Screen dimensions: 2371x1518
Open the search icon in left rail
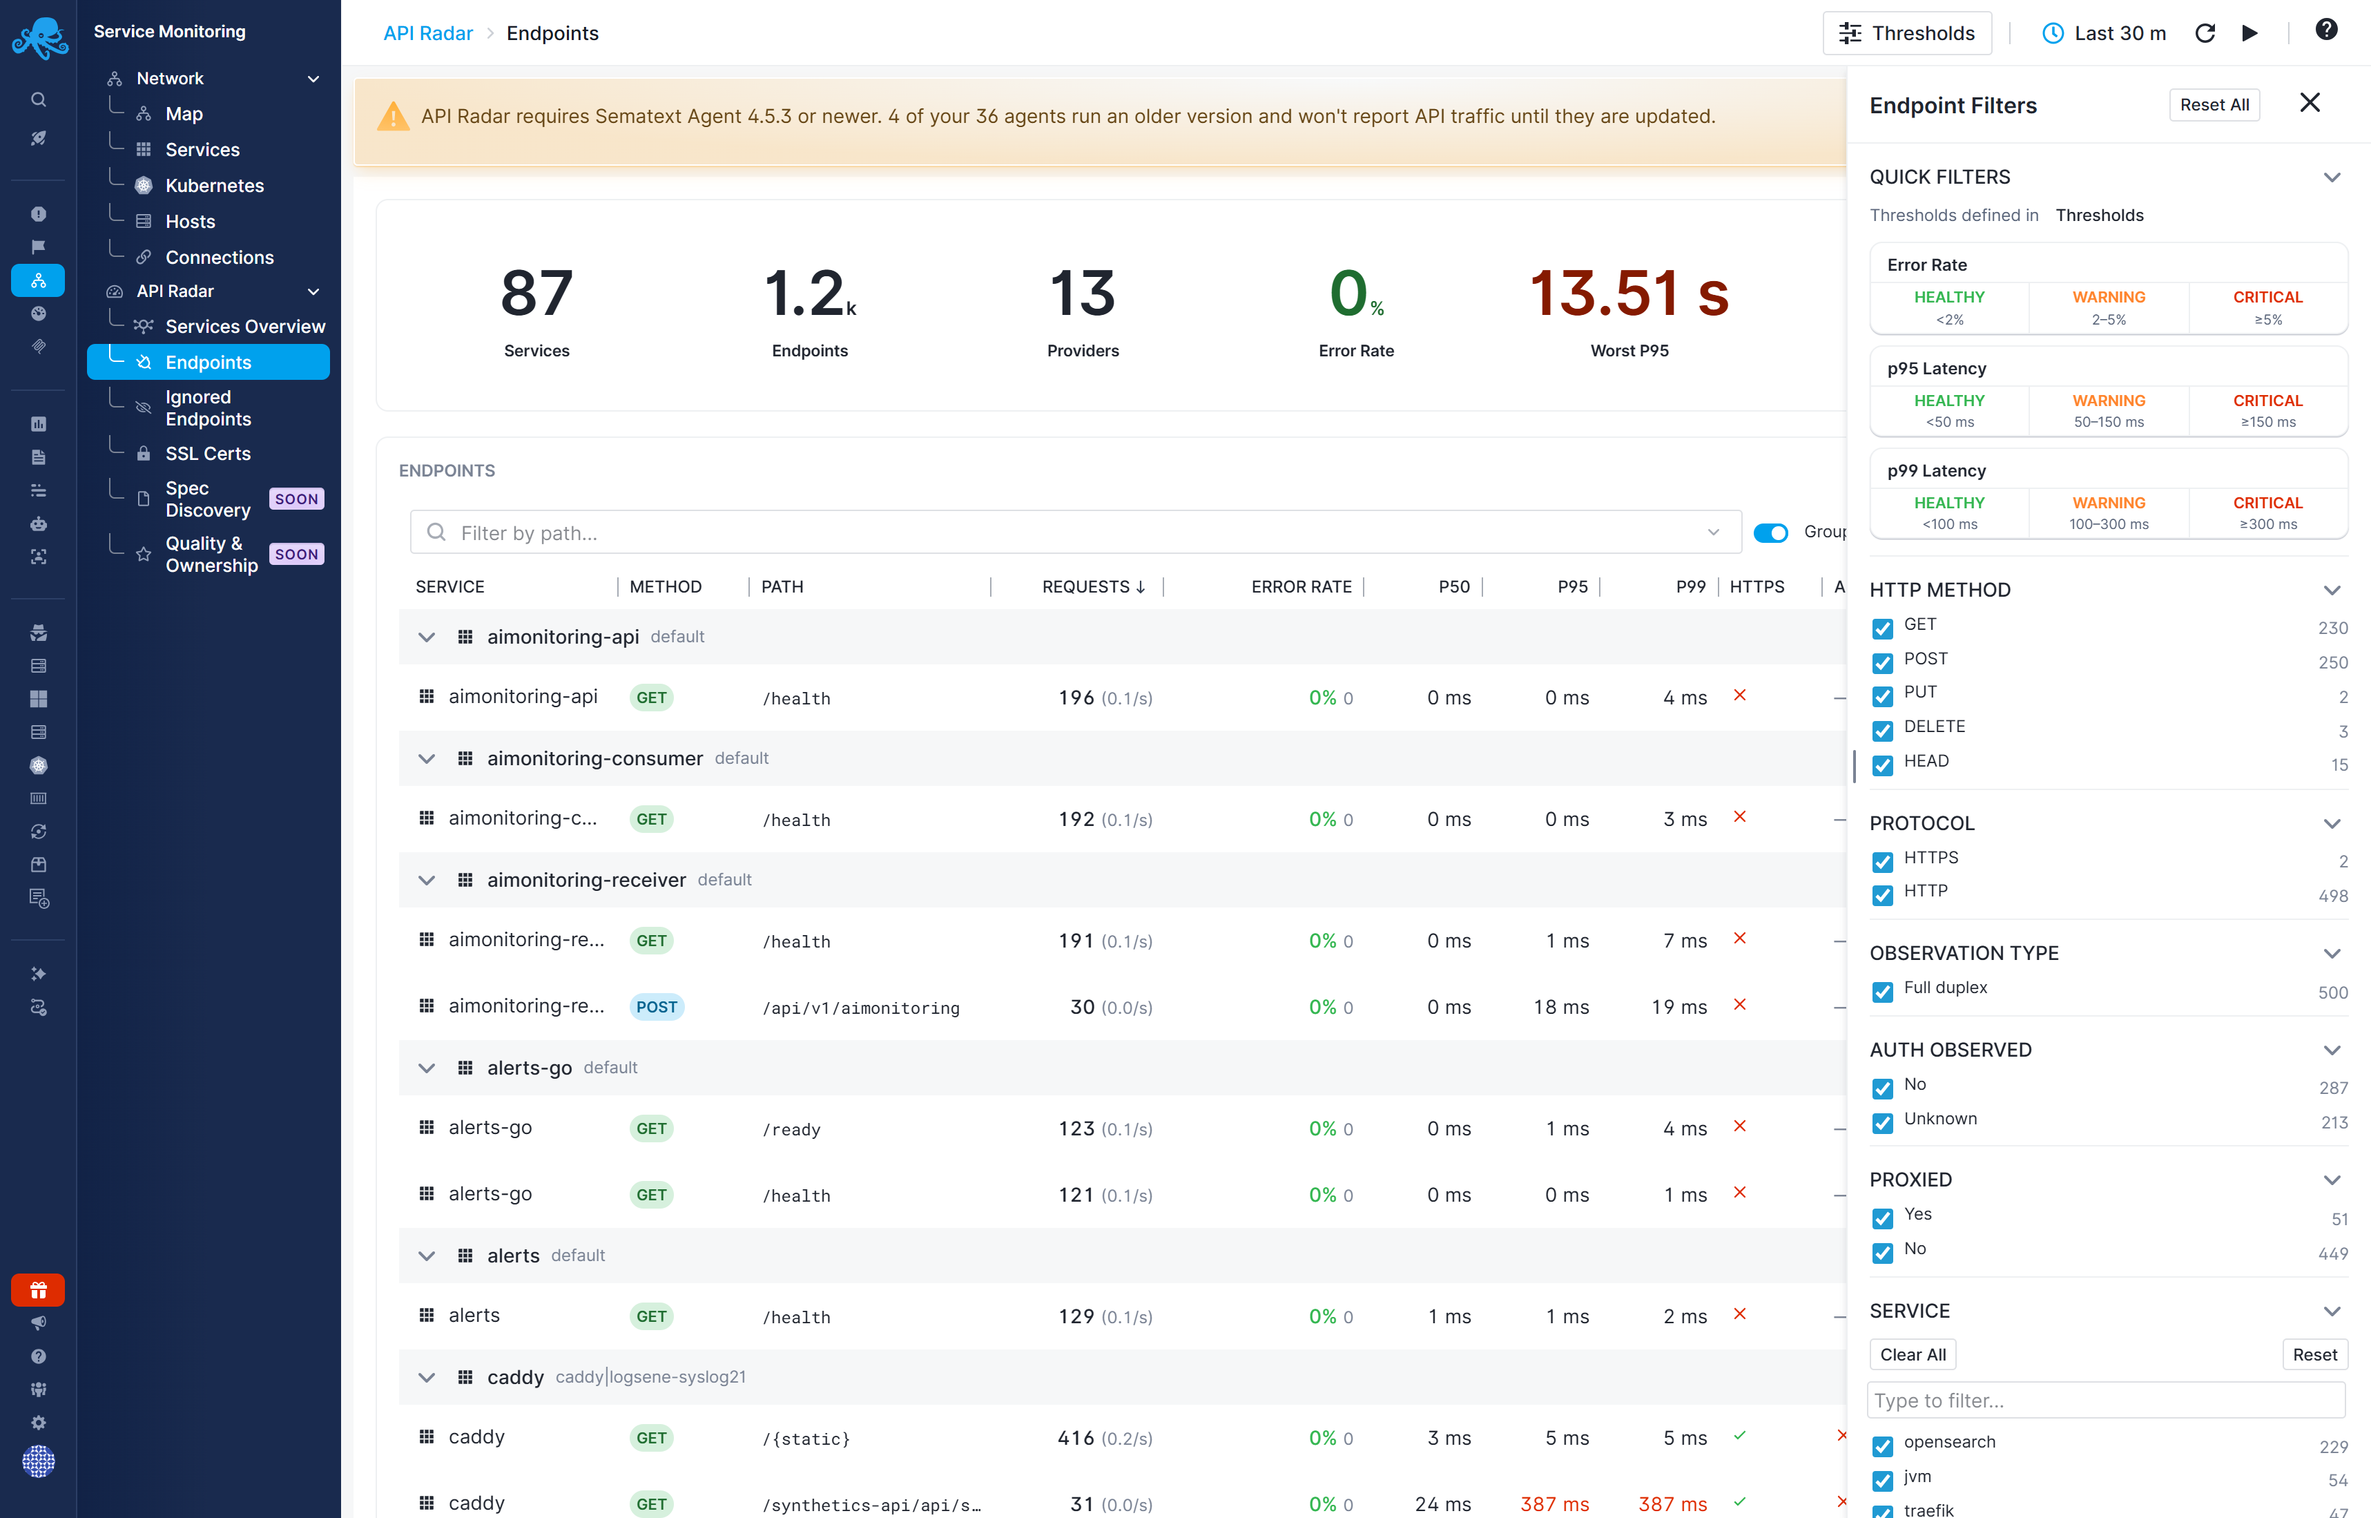pos(39,99)
